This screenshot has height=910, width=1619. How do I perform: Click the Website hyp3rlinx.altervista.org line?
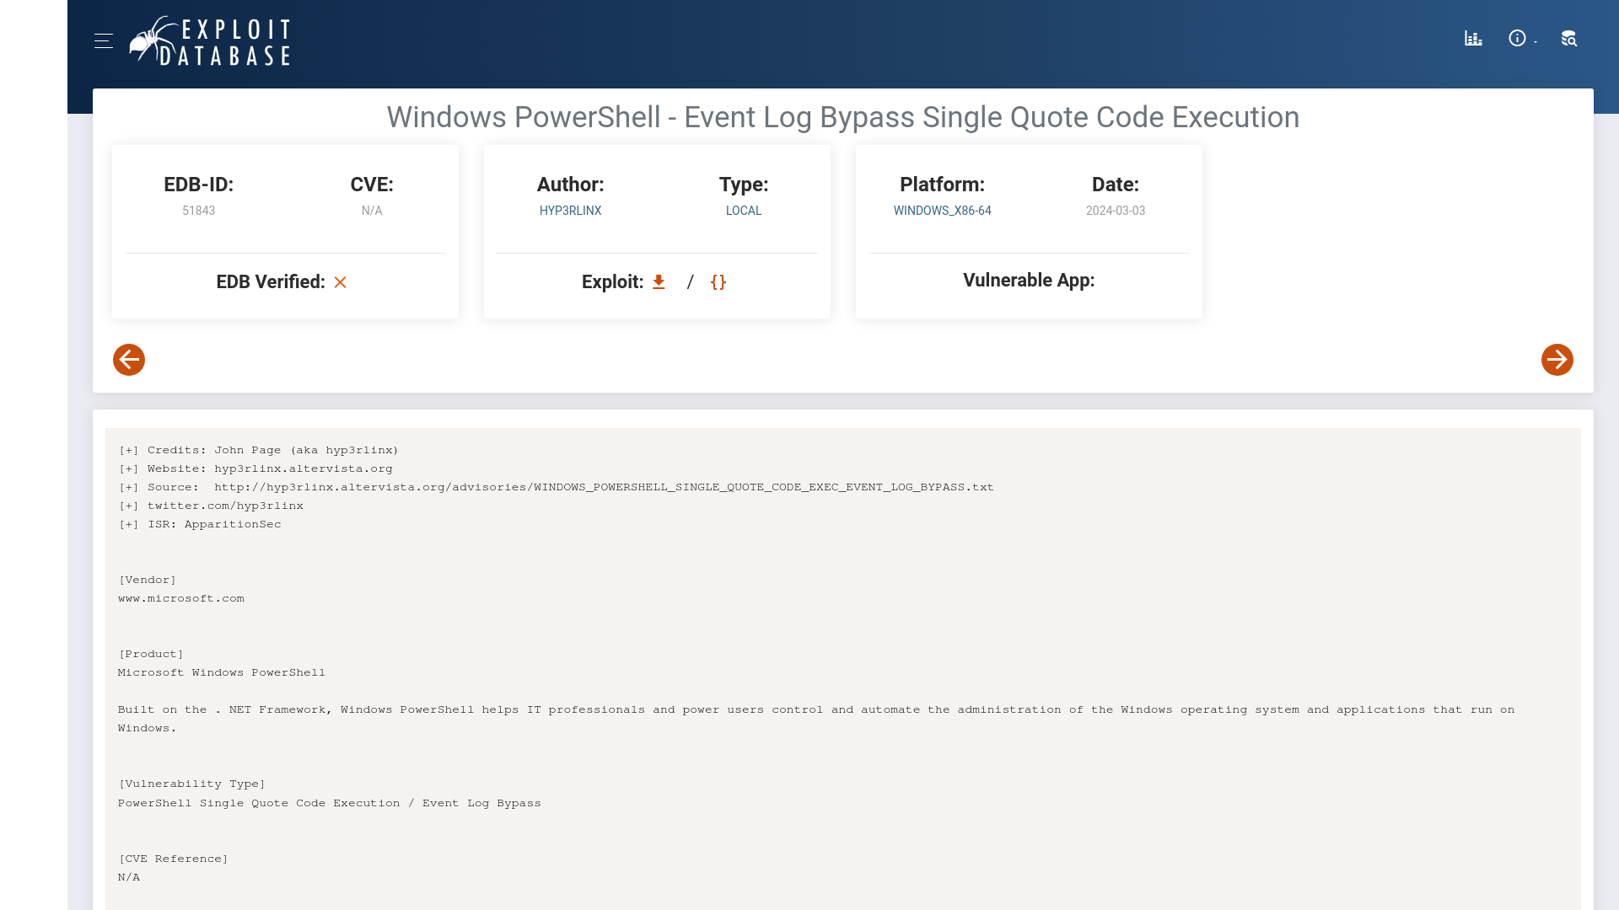coord(255,468)
